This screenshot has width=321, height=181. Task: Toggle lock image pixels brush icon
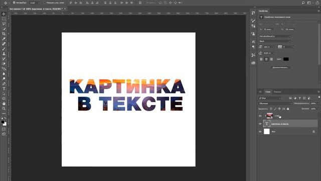coord(275,109)
